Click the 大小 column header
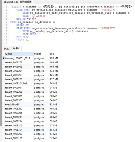The width and height of the screenshot is (135, 142). (54, 54)
